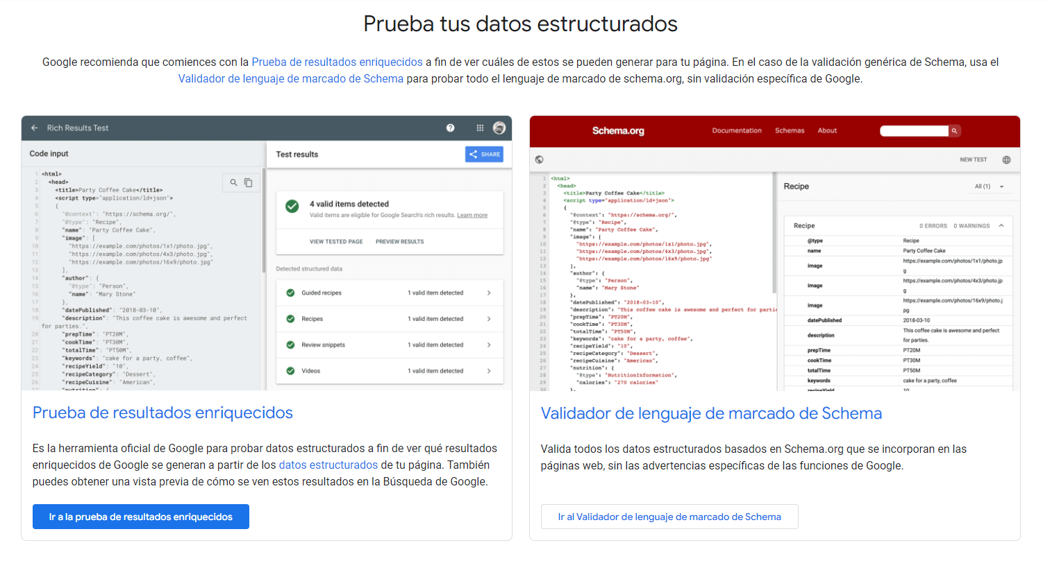This screenshot has height=561, width=1050.
Task: Click the blue SHARE button
Action: 484,155
